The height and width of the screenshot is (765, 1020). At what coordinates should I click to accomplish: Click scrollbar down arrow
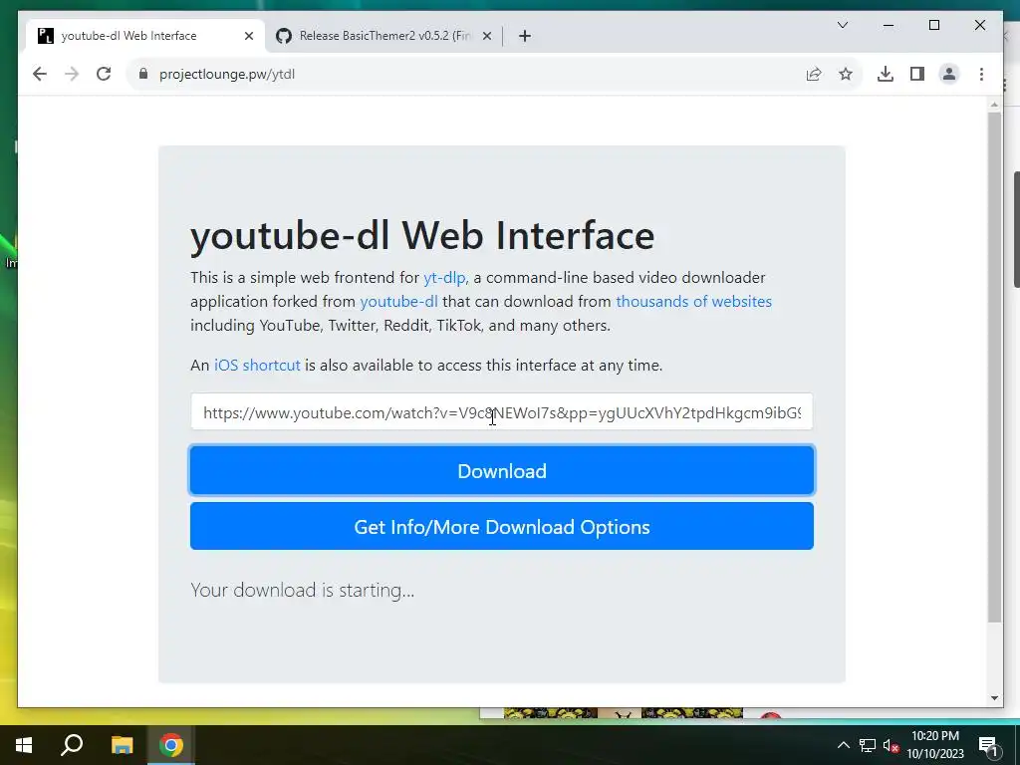click(x=994, y=698)
